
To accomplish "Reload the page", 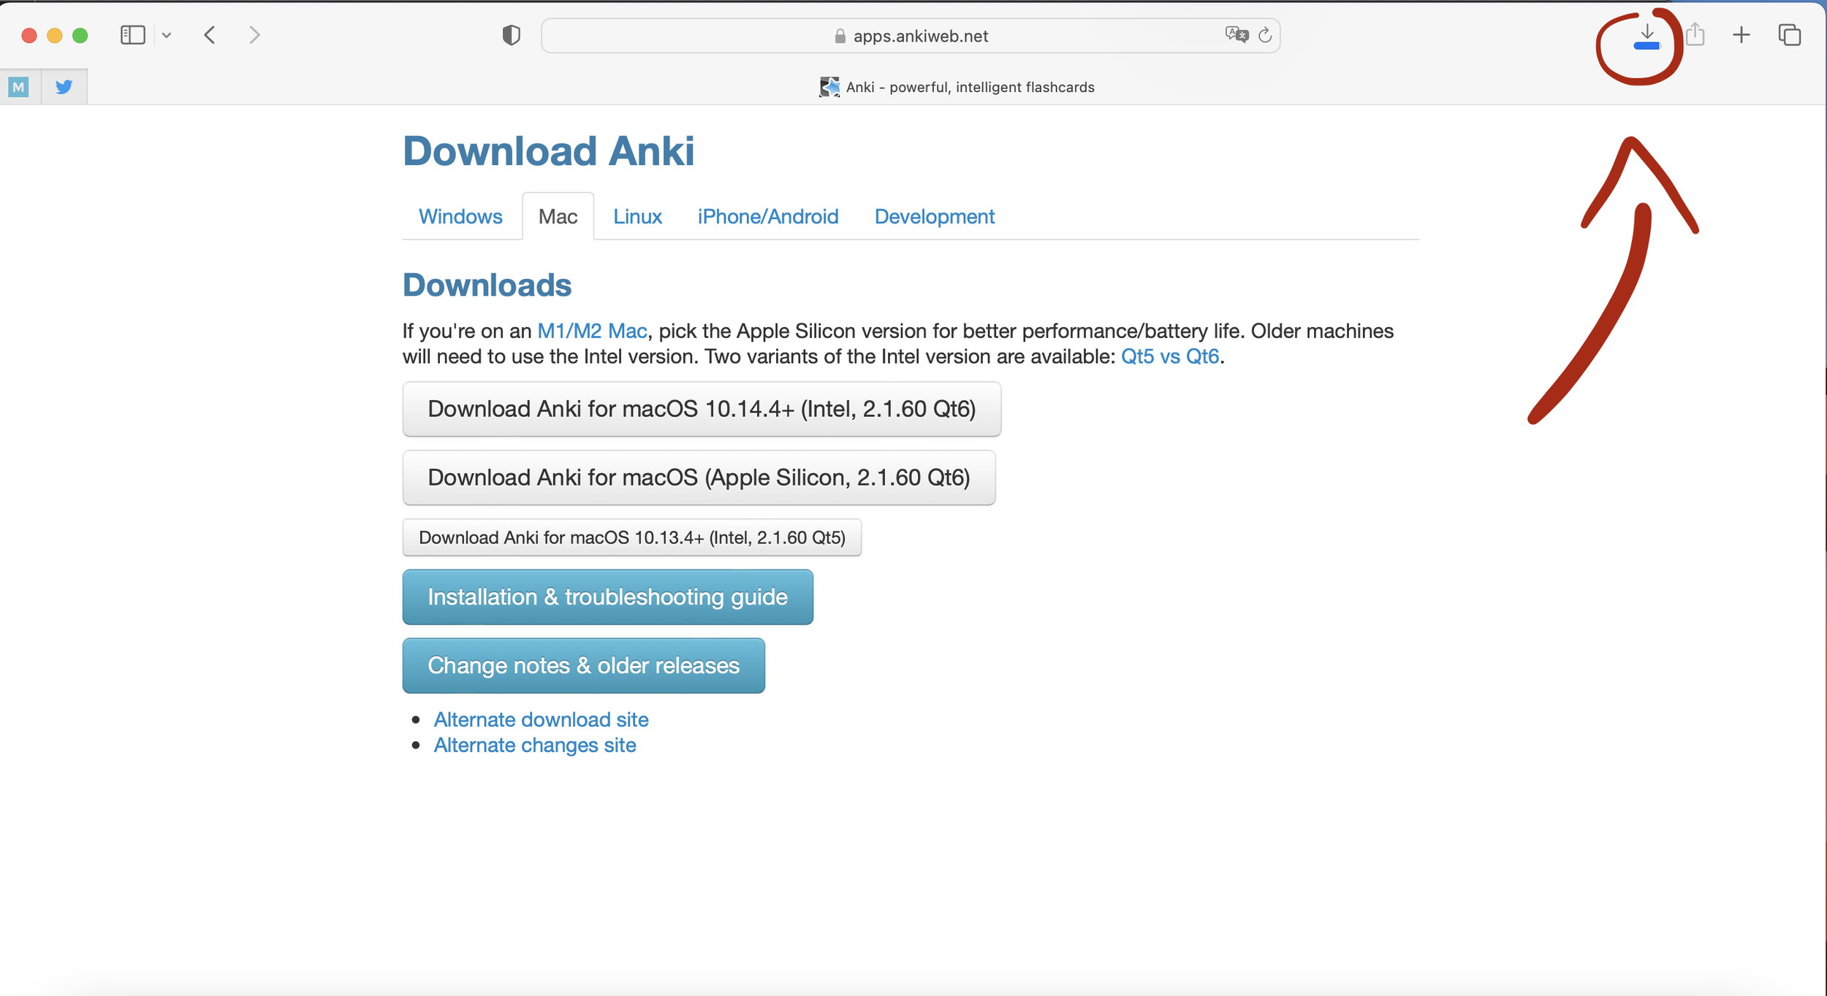I will point(1265,35).
